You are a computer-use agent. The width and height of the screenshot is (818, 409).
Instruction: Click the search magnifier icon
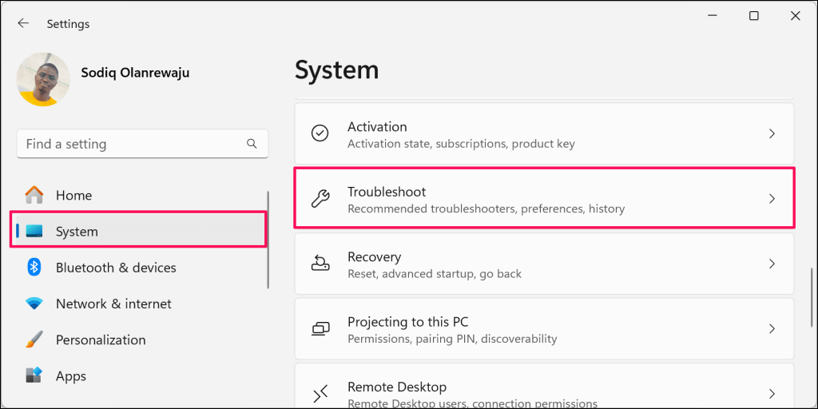click(x=252, y=144)
